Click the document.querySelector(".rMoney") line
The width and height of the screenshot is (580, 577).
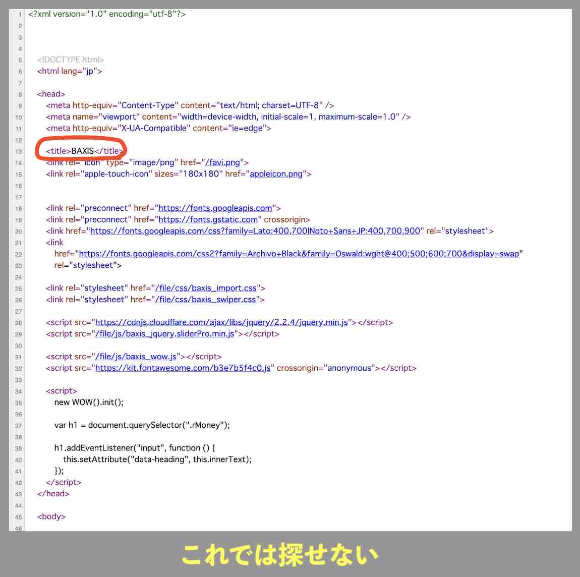[x=142, y=425]
